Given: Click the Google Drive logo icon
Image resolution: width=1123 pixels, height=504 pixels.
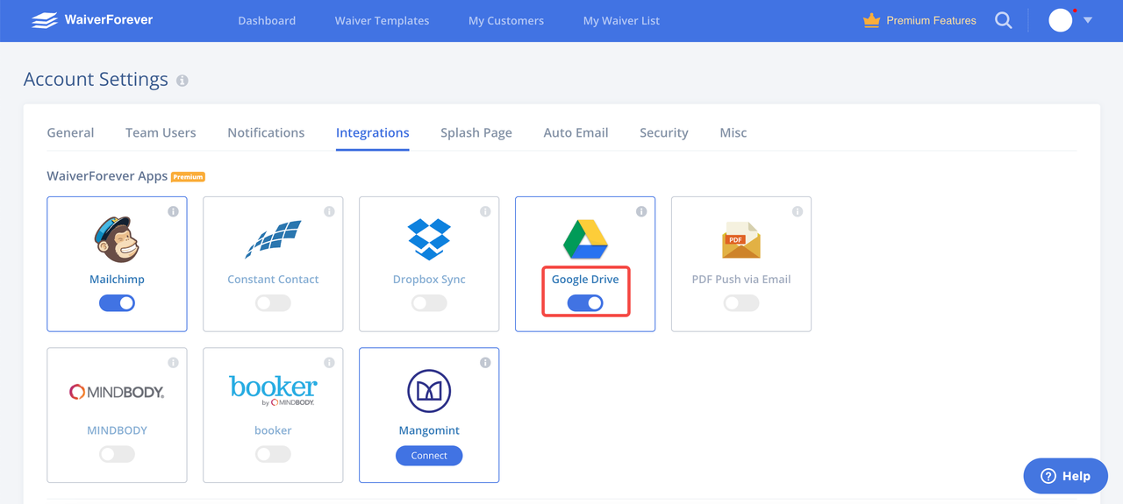Looking at the screenshot, I should (585, 239).
